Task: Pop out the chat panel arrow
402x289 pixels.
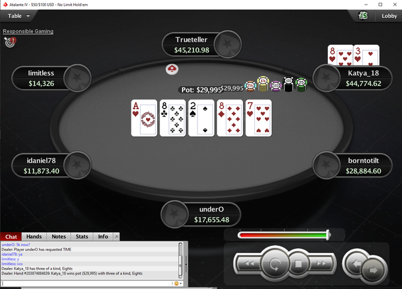Action: point(116,237)
